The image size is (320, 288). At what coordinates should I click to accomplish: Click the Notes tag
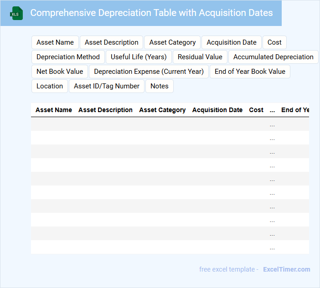tap(159, 86)
